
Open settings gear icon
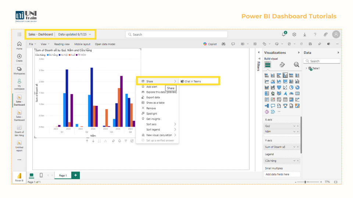pyautogui.click(x=294, y=34)
